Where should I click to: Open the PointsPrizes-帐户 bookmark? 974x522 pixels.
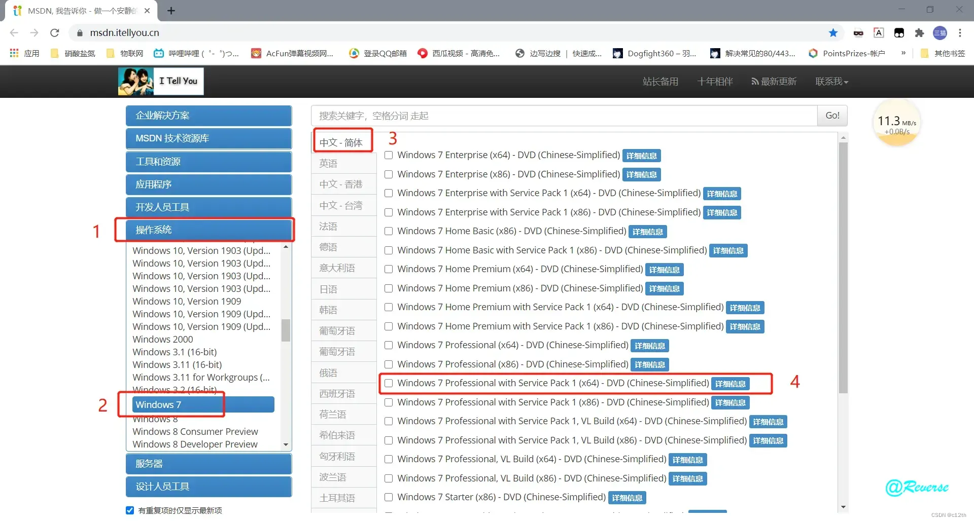click(847, 53)
